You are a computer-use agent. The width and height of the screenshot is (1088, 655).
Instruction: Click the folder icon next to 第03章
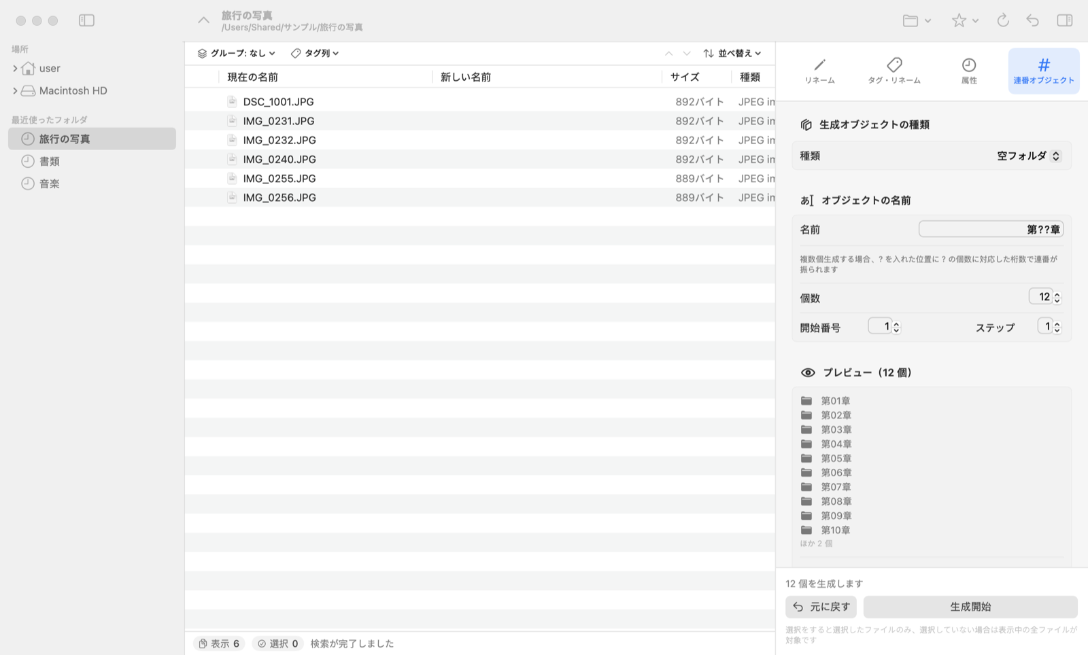pyautogui.click(x=806, y=429)
